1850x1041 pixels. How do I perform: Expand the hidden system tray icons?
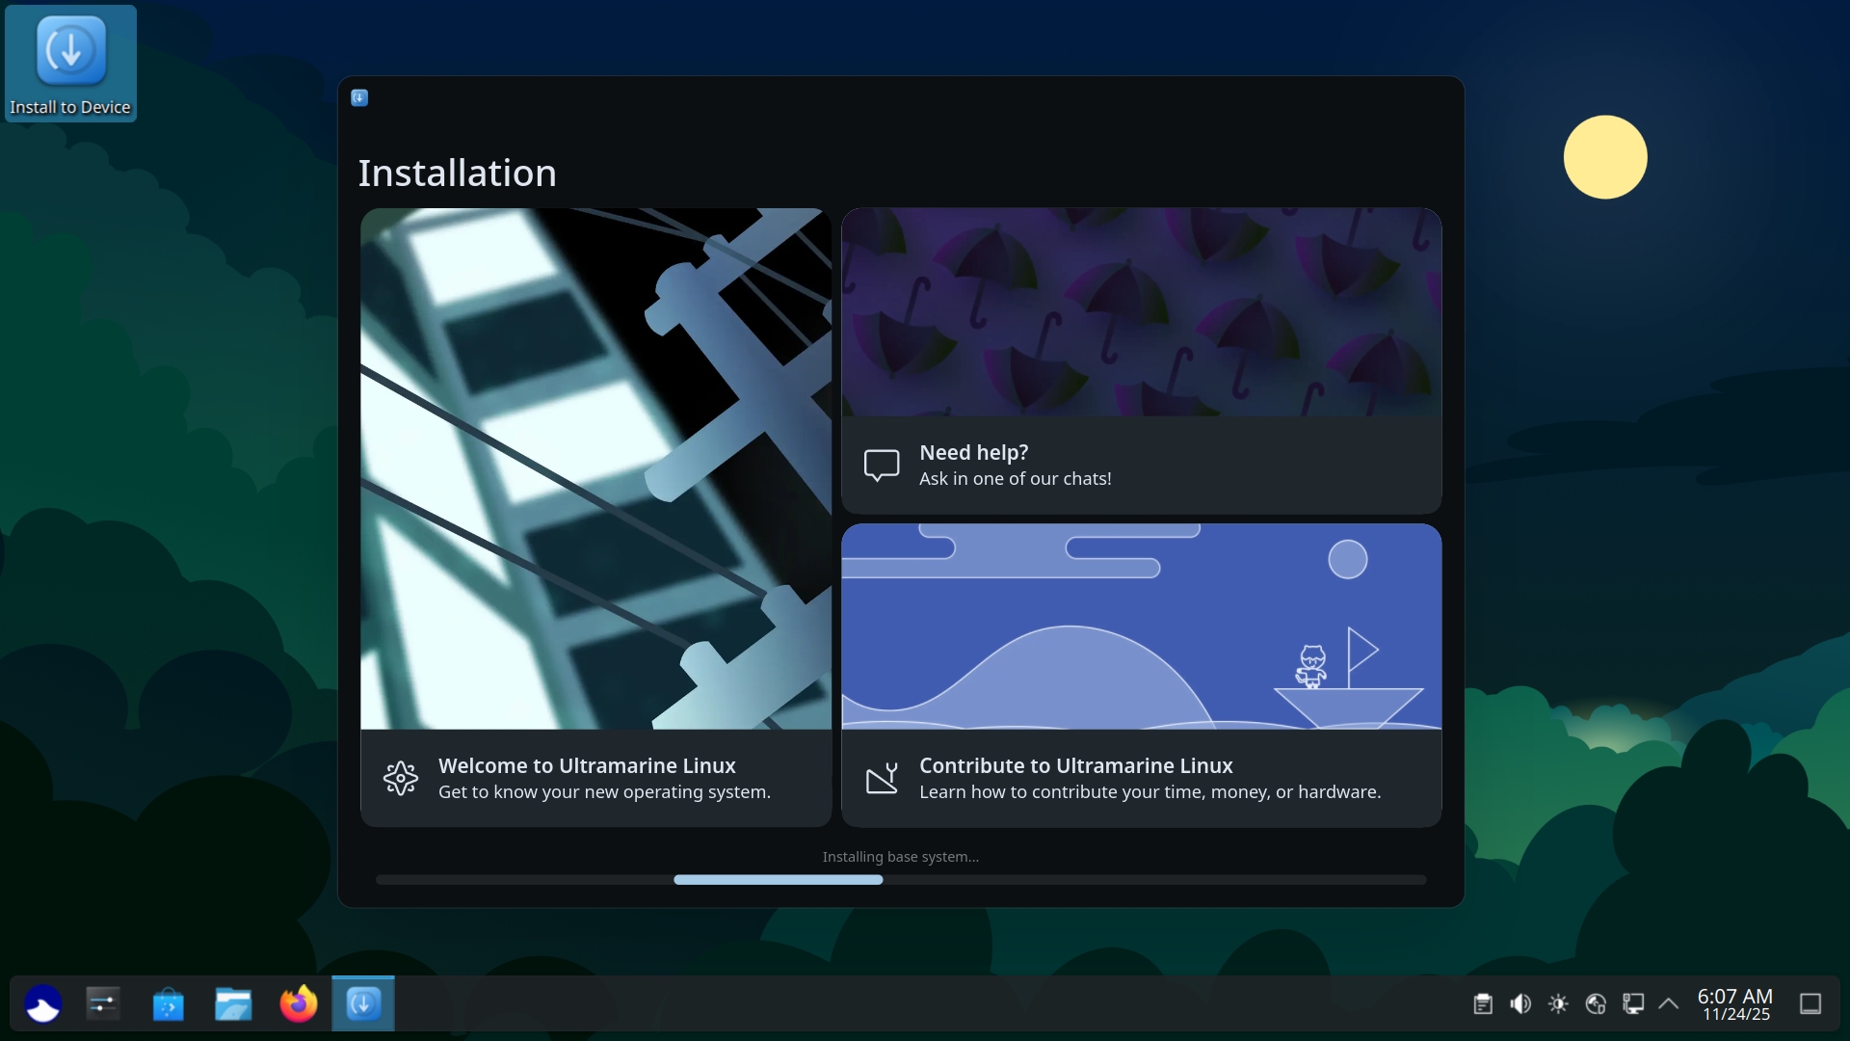point(1669,1004)
